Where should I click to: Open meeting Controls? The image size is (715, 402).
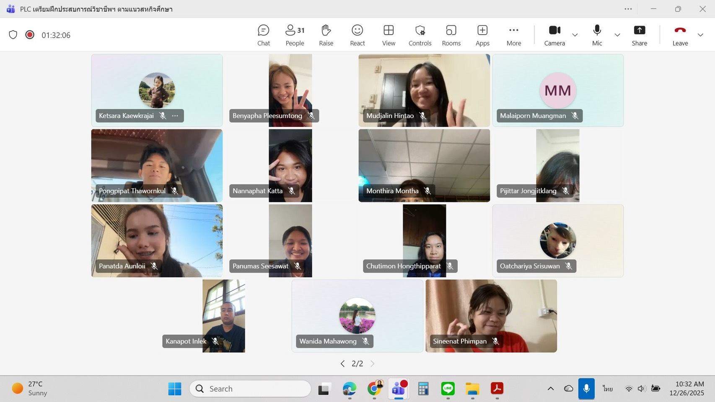[x=420, y=35]
